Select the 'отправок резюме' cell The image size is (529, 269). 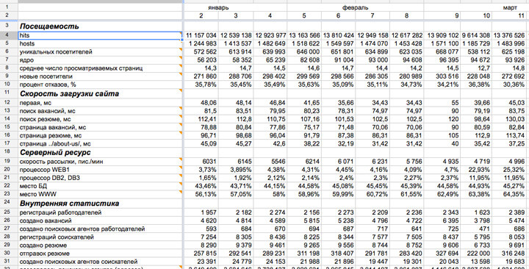click(100, 254)
